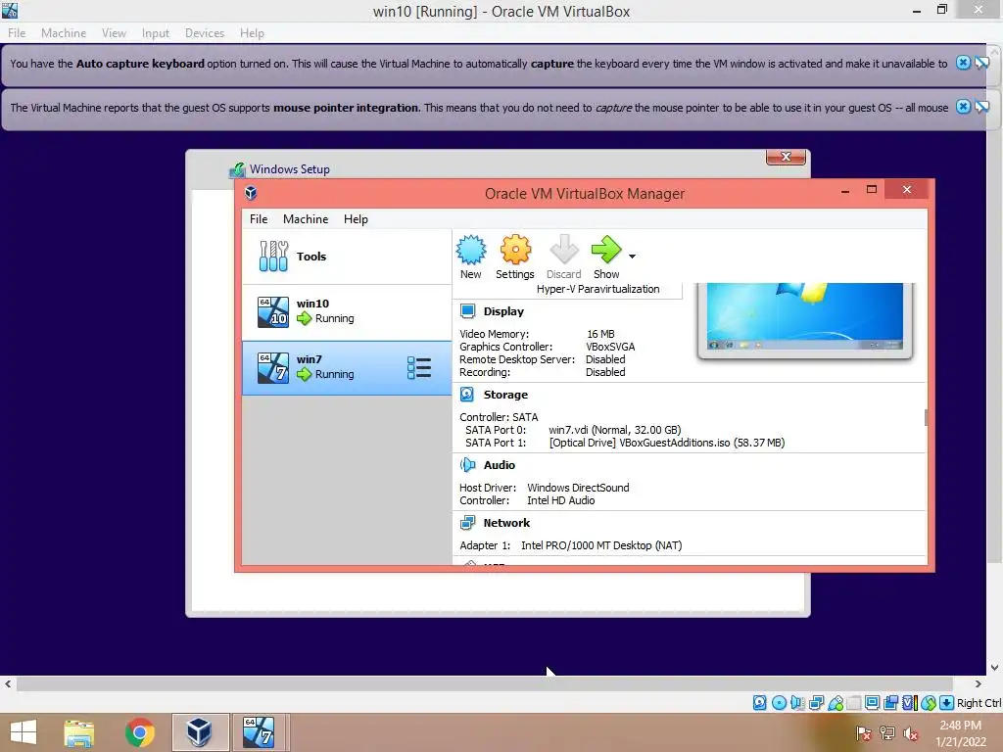Close the Windows Setup dialog
Image resolution: width=1003 pixels, height=752 pixels.
pos(786,157)
